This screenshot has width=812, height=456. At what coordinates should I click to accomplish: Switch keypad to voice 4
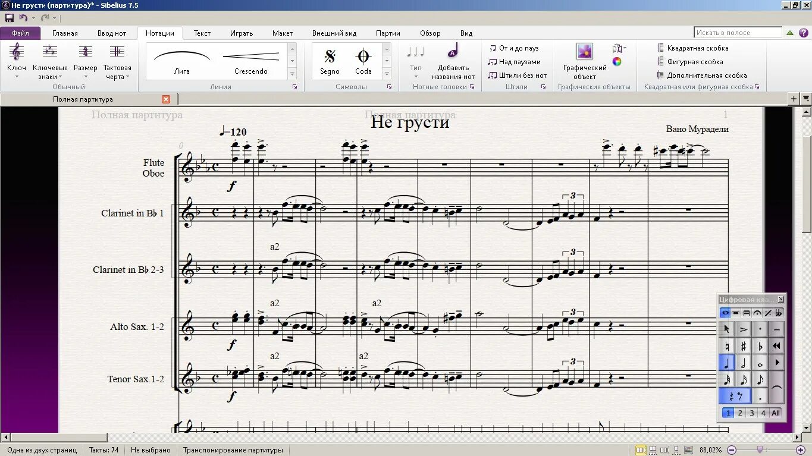pyautogui.click(x=763, y=413)
